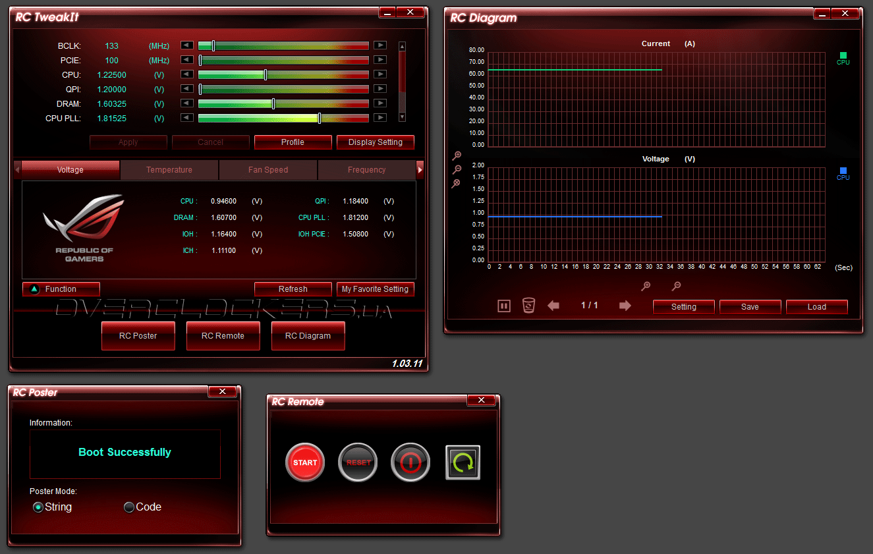Launch the RC Diagram button in TweakIt
Viewport: 873px width, 554px height.
point(308,336)
